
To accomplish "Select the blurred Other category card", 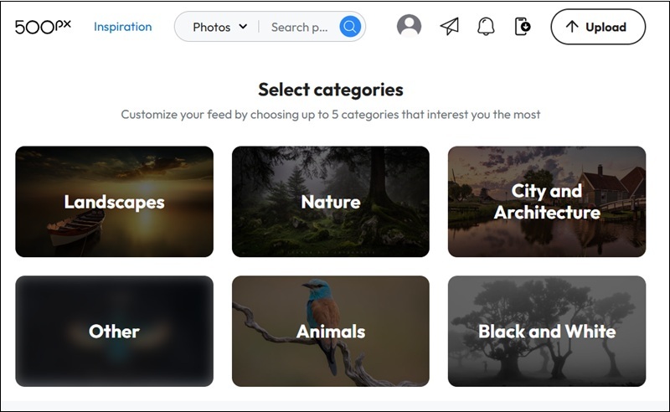I will coord(114,332).
